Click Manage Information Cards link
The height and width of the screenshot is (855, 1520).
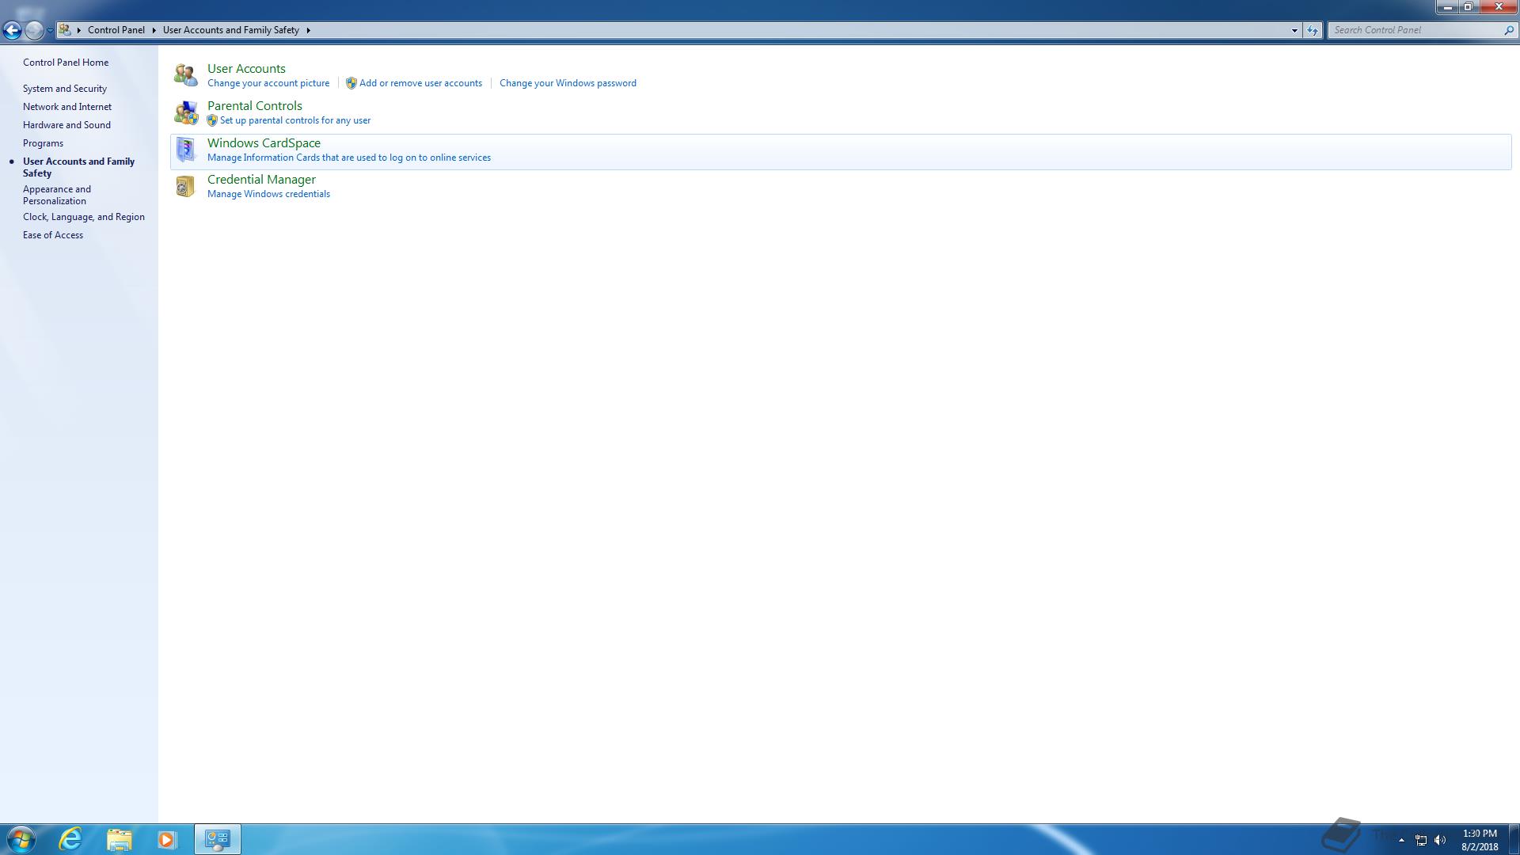click(349, 158)
